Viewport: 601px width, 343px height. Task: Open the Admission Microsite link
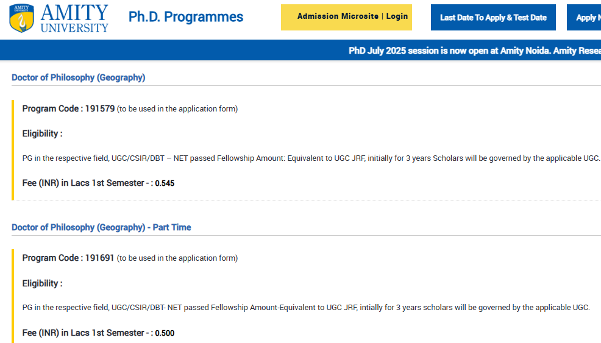click(338, 16)
